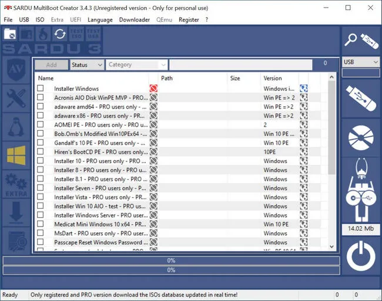Open the USB menu
Image resolution: width=382 pixels, height=301 pixels.
click(x=24, y=20)
